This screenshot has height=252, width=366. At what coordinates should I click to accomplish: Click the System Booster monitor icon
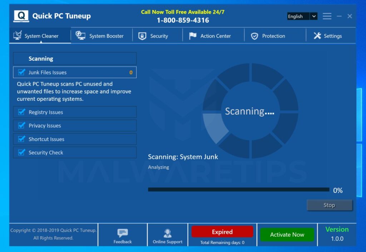[80, 35]
